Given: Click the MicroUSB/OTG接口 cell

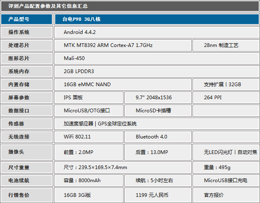Looking at the screenshot, I should click(89, 111).
